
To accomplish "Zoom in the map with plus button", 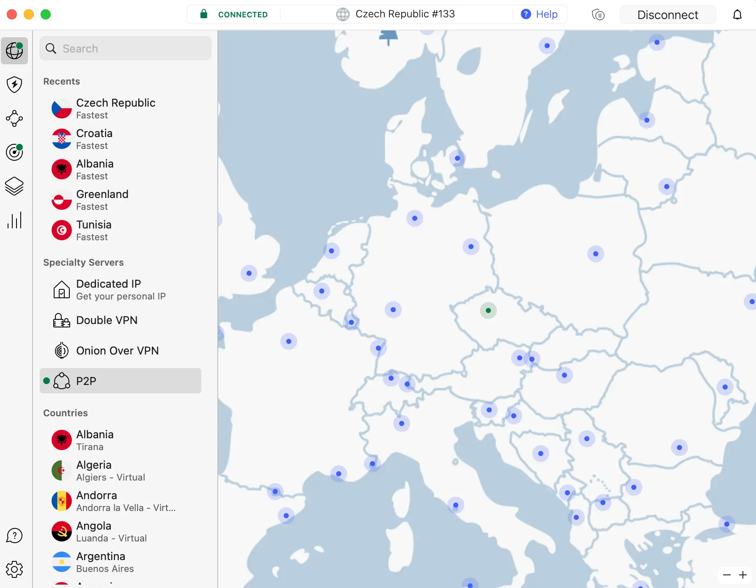I will point(743,575).
